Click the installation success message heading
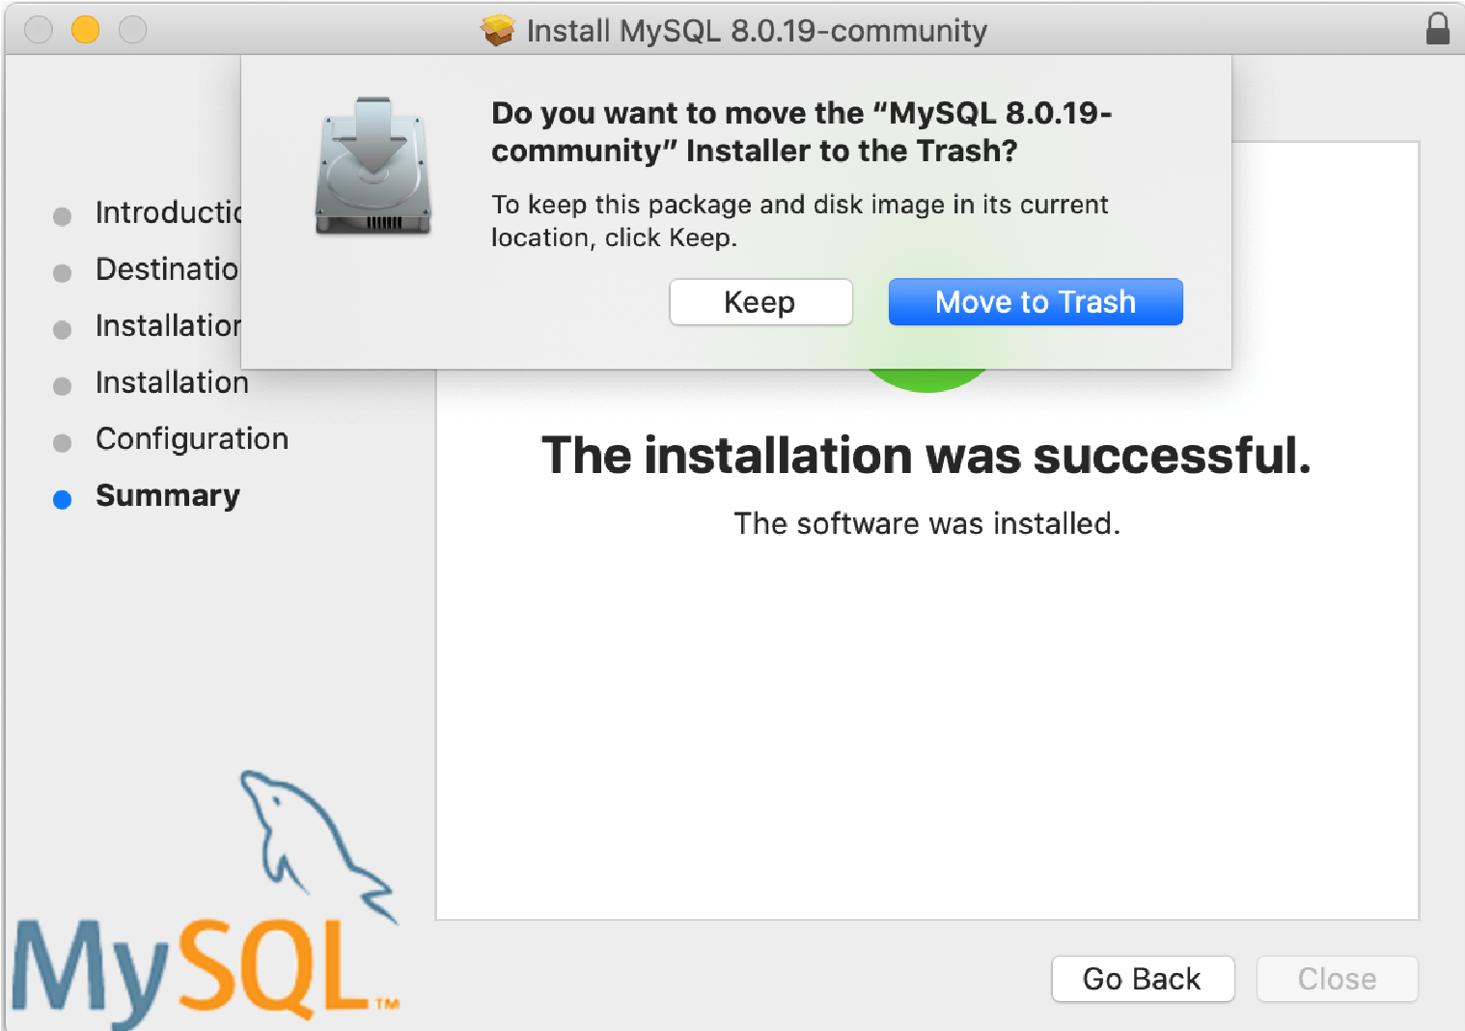The height and width of the screenshot is (1031, 1465). click(x=926, y=456)
